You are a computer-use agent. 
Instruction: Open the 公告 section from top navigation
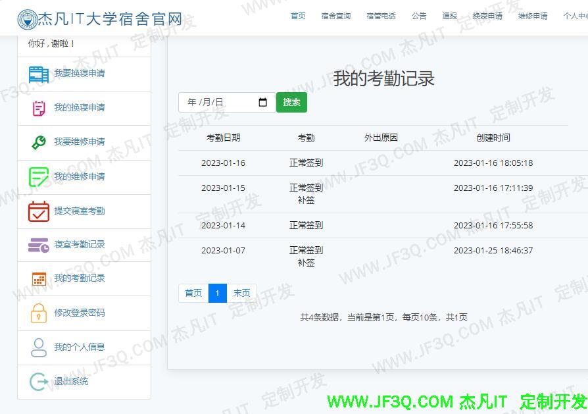(x=419, y=16)
